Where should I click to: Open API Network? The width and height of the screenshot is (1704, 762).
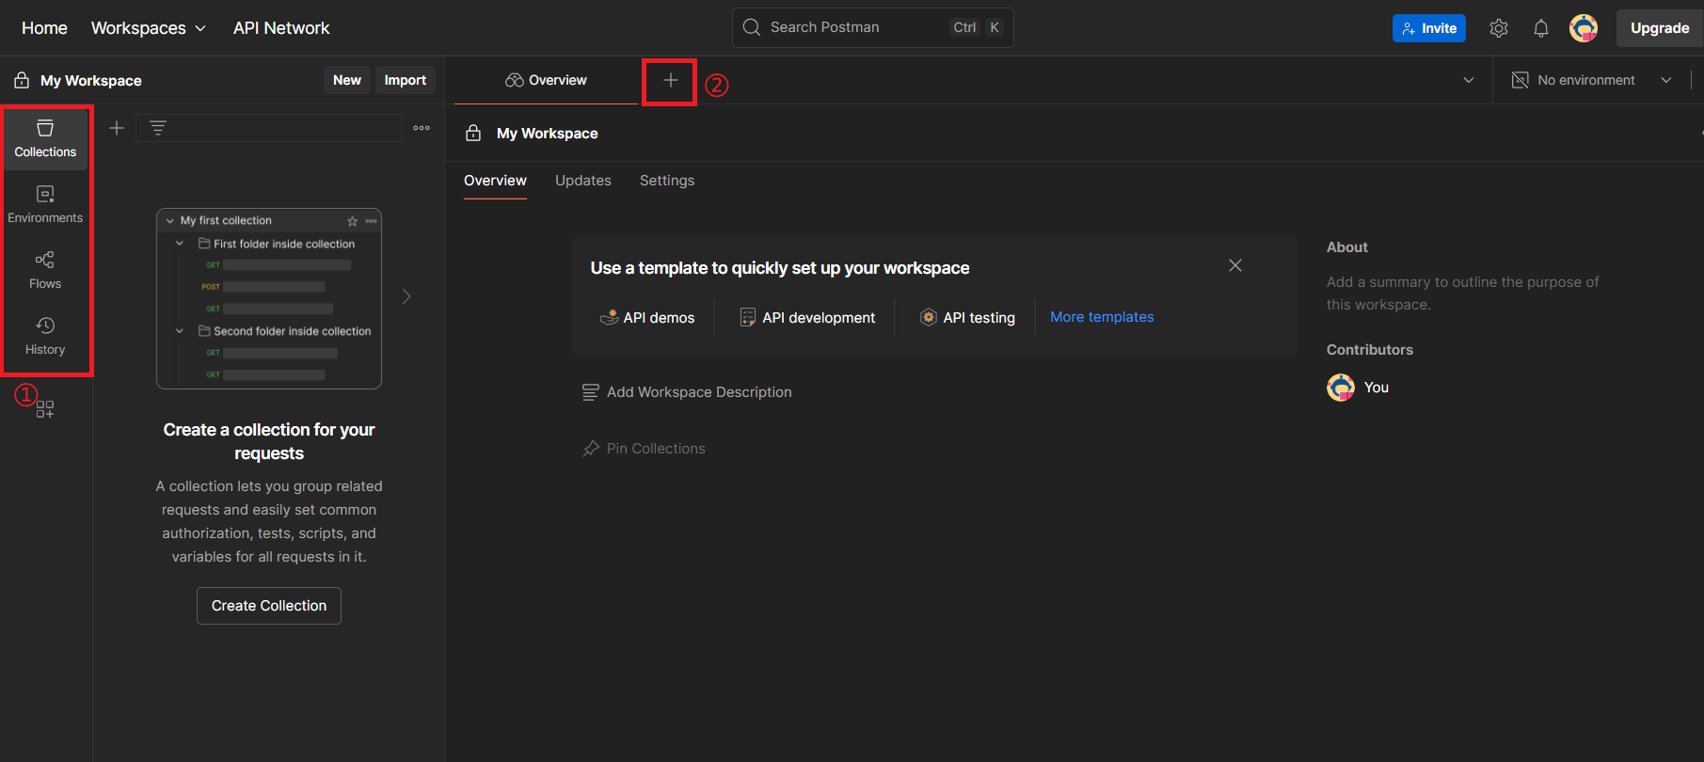pyautogui.click(x=281, y=28)
